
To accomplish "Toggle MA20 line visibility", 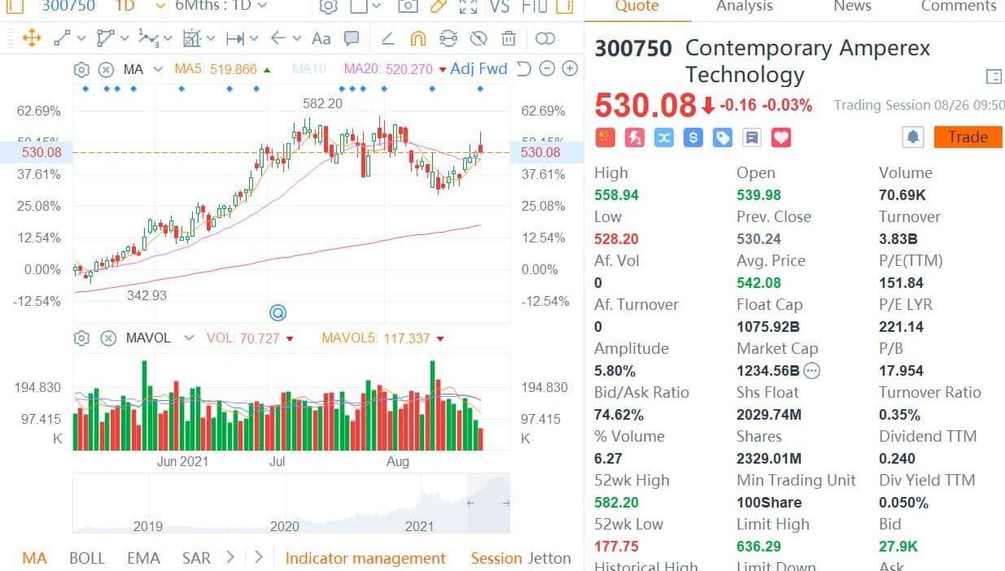I will click(388, 69).
